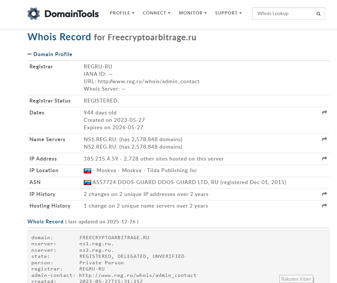Select the Registrar Status value REGISTERED
Viewport: 337px width, 283px height.
101,101
